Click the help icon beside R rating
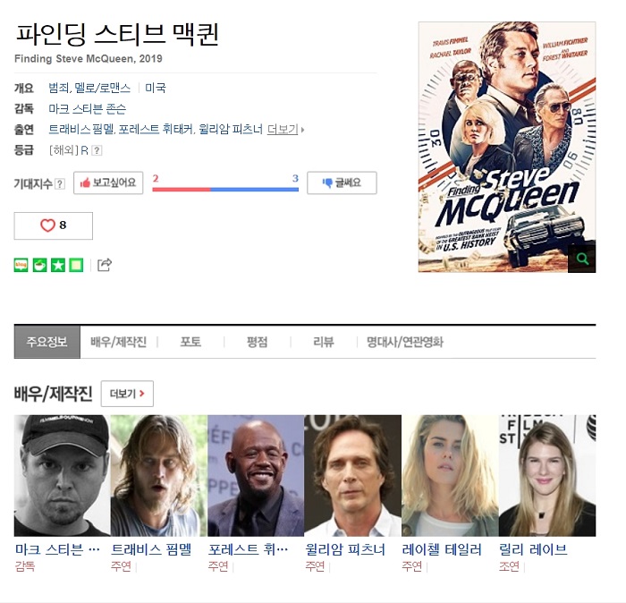626x603 pixels. coord(97,150)
